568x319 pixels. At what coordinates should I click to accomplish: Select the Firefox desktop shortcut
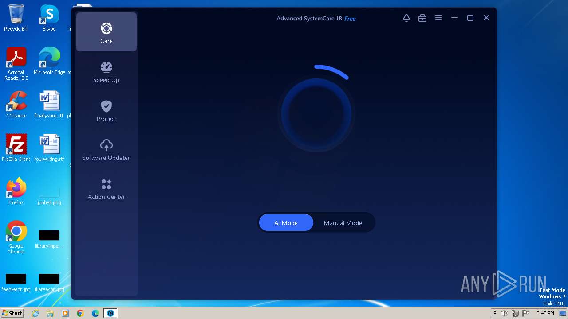(16, 191)
